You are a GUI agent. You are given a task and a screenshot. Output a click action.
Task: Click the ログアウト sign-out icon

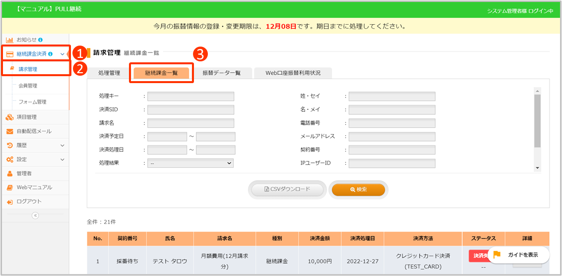click(x=9, y=202)
